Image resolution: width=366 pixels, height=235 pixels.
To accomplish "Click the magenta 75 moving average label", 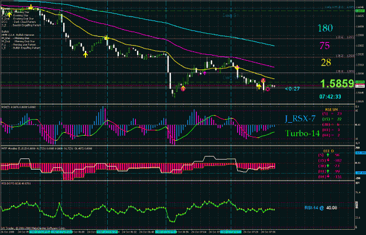I will coord(324,46).
